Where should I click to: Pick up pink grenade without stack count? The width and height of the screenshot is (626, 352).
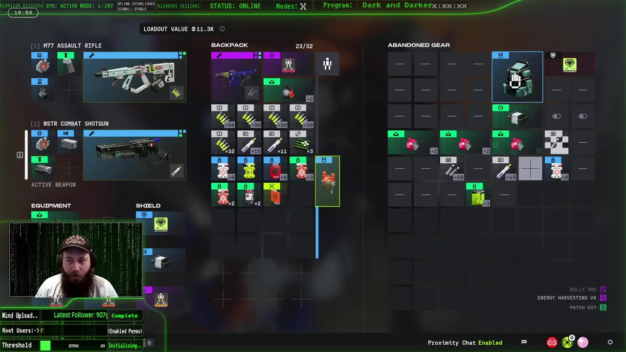[517, 142]
